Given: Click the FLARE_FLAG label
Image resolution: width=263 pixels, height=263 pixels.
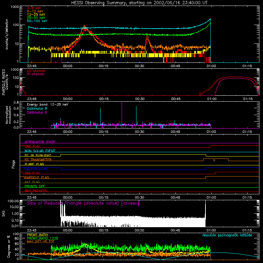Looking at the screenshot, I should click(34, 164).
